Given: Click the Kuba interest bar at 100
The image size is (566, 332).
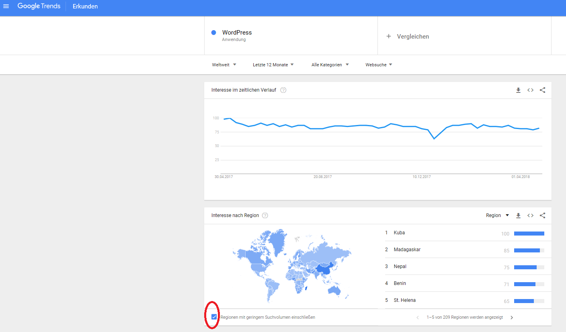Looking at the screenshot, I should pos(529,234).
